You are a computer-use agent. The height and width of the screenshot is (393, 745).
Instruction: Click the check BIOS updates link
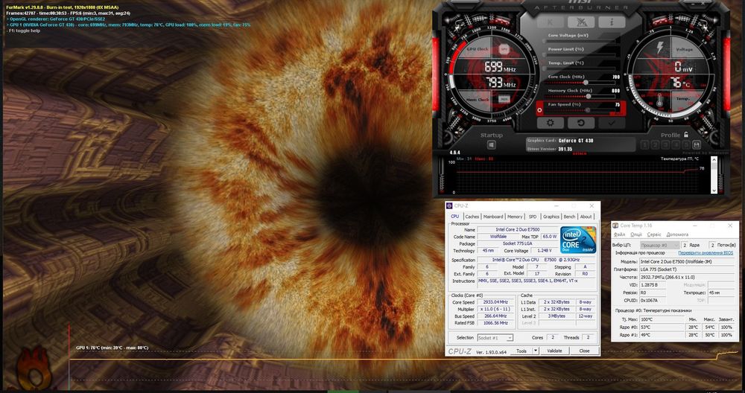[705, 253]
